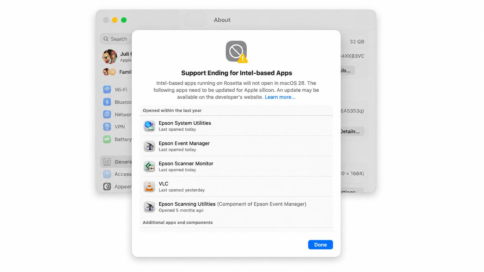Click the Epson Event Manager app icon
484x272 pixels.
149,146
